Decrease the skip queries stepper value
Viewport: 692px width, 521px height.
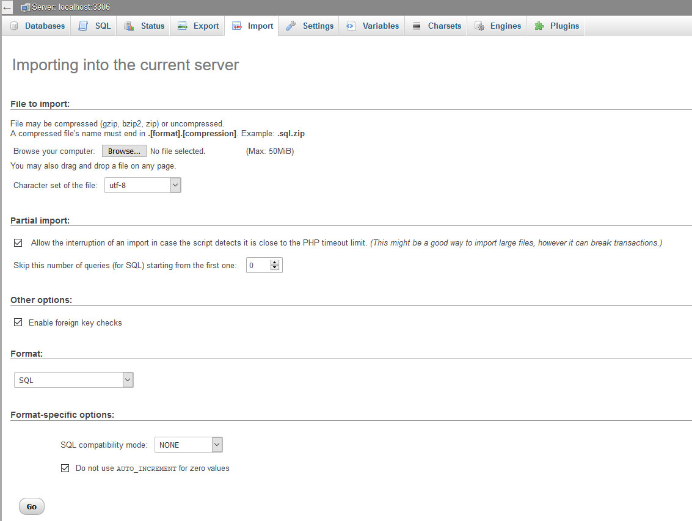click(274, 268)
